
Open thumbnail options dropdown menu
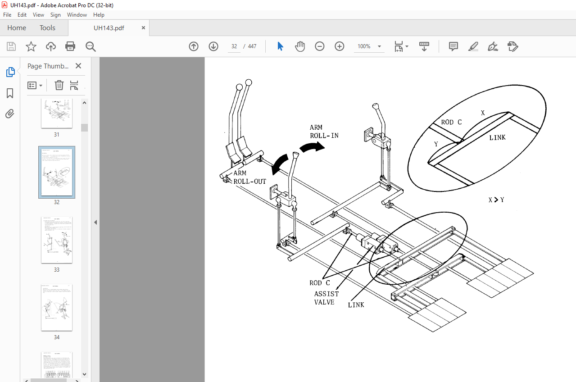click(35, 85)
